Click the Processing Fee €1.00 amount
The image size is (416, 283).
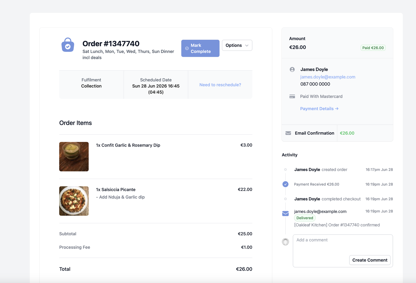click(246, 247)
